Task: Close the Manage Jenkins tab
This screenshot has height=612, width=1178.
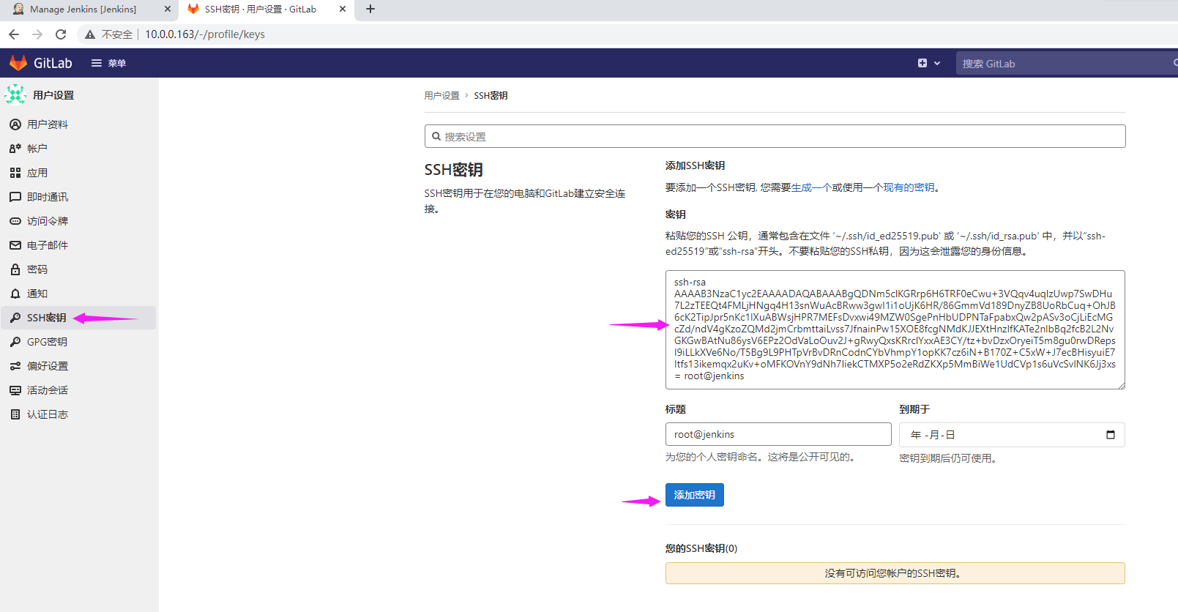Action: [168, 10]
